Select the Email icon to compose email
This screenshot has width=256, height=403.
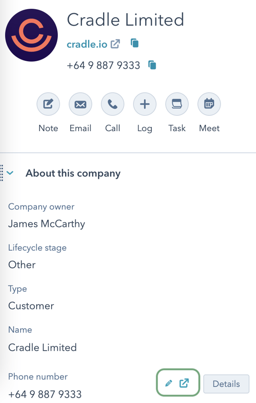[80, 104]
